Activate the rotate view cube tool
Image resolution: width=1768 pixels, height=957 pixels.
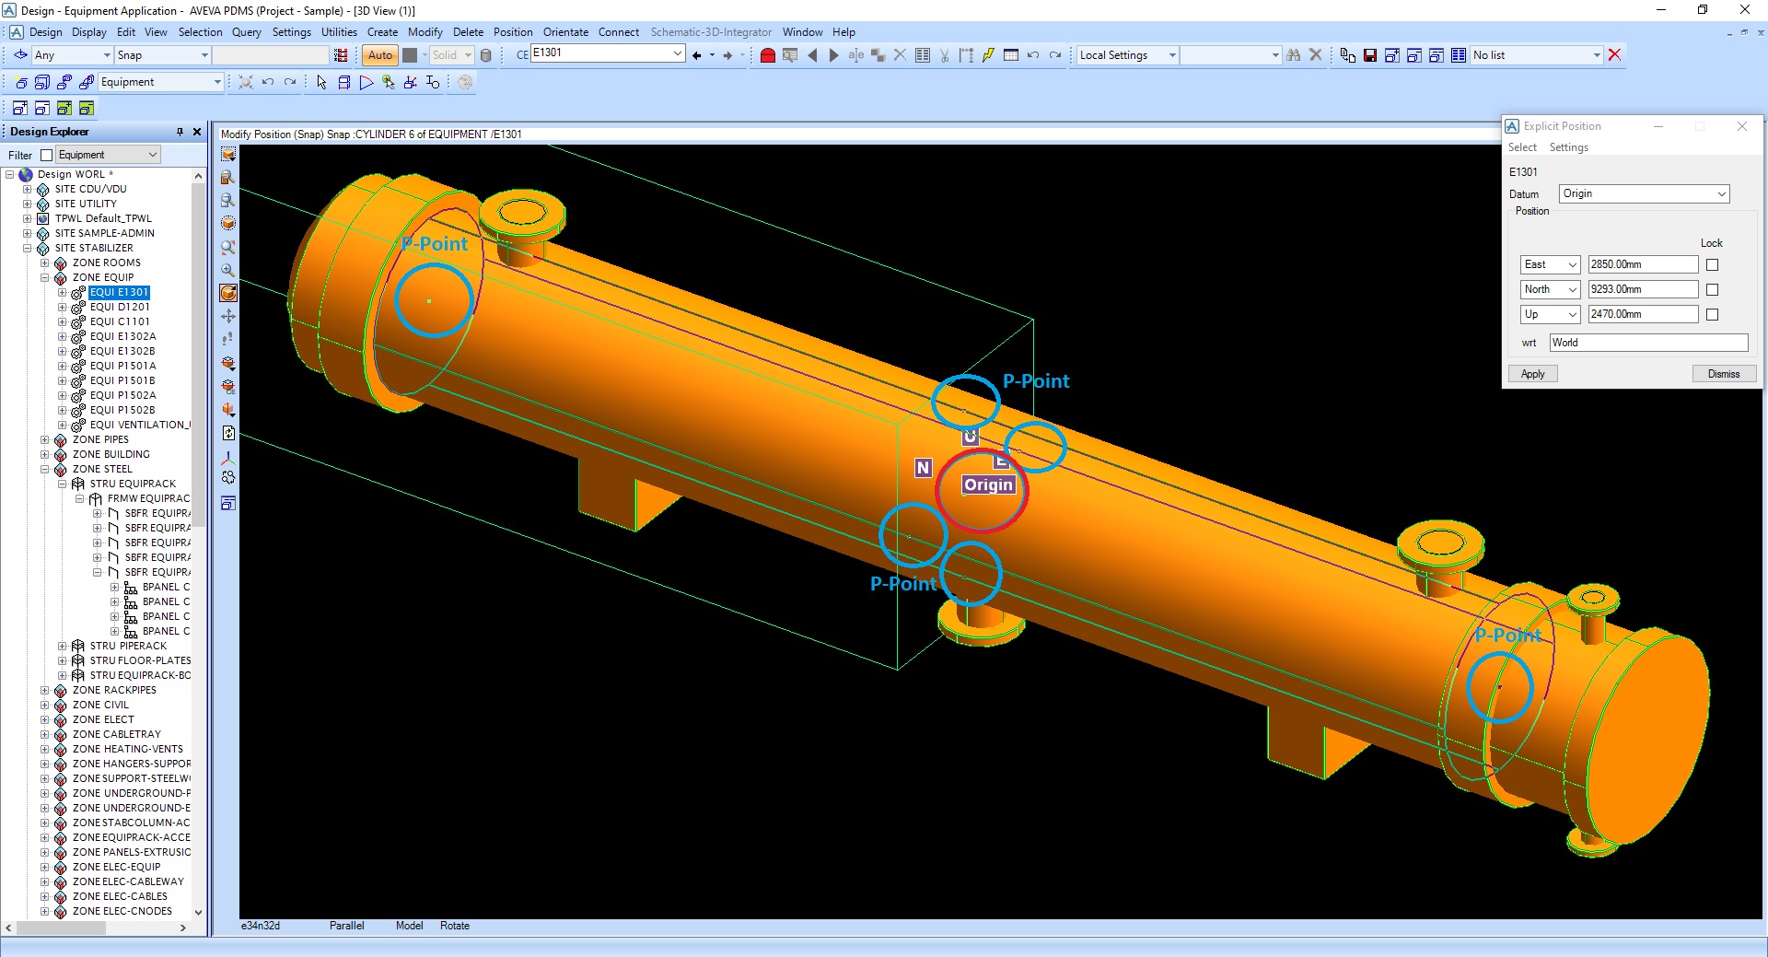tap(228, 293)
